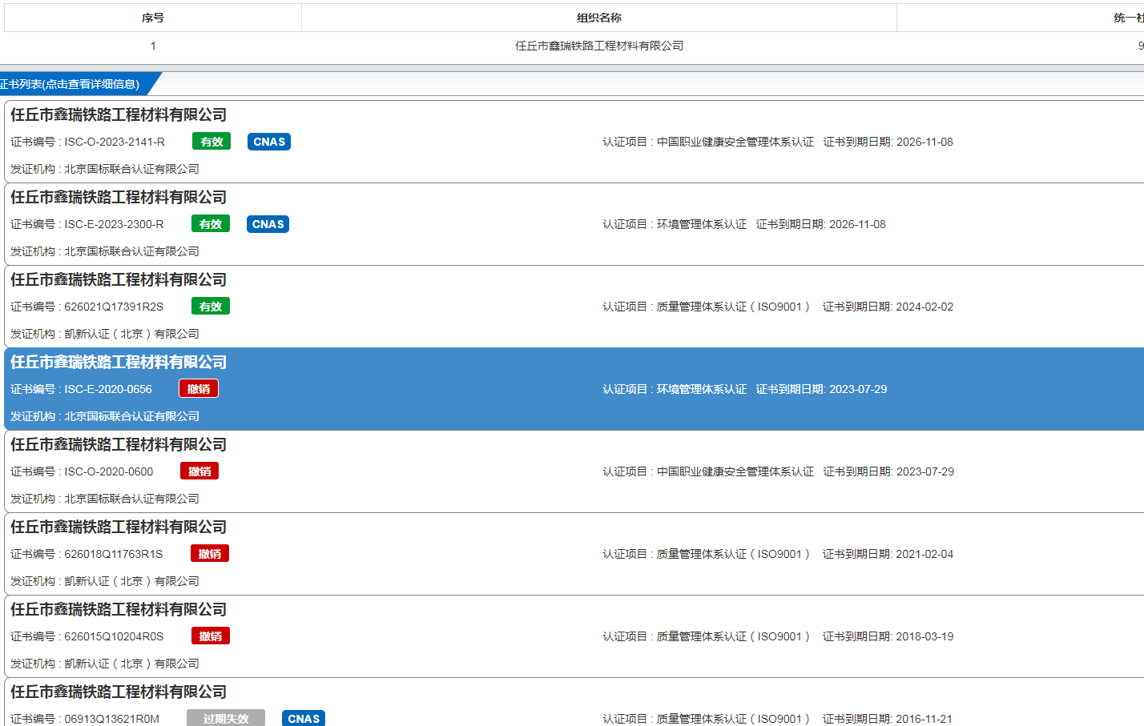Click issuer 北京国标联合认证有限公司 under ISC-E-2023-2300-R
Screen dimensions: 1144x726
pos(131,251)
